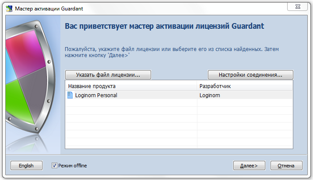
Task: Toggle the 'Режим offline' checkbox
Action: [54, 166]
